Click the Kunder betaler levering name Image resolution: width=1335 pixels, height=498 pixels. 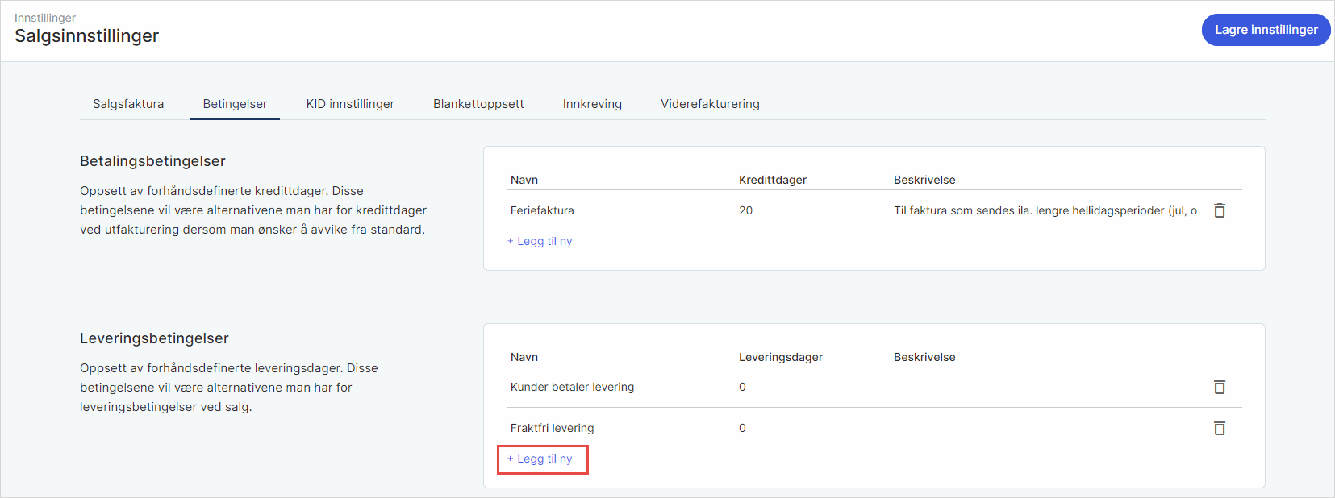click(572, 388)
